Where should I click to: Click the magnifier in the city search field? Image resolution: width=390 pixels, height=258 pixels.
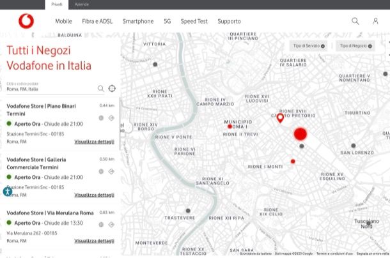[101, 88]
